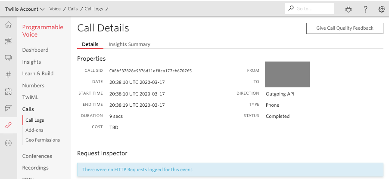Select the Details tab
The image size is (389, 179).
[x=90, y=44]
